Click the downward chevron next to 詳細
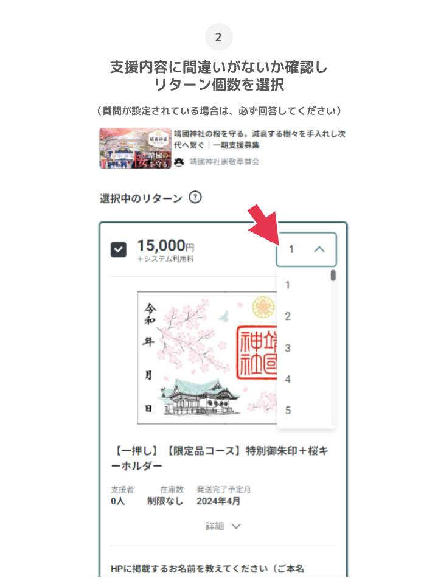 click(236, 526)
